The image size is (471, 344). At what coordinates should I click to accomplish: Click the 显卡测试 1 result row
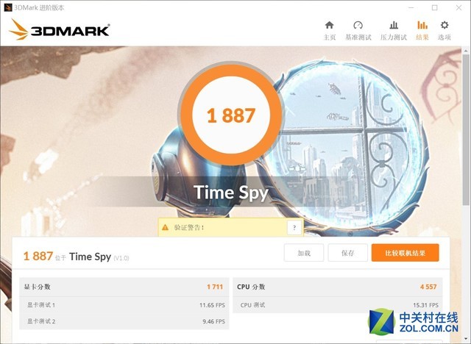[x=124, y=305]
